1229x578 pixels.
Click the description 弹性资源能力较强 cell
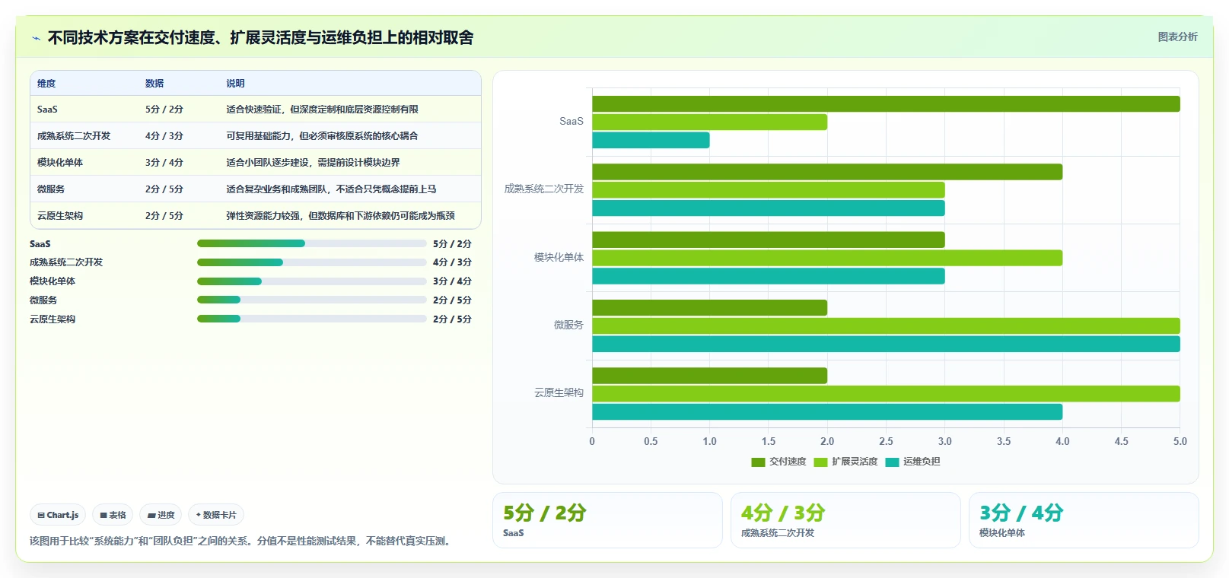pyautogui.click(x=340, y=216)
